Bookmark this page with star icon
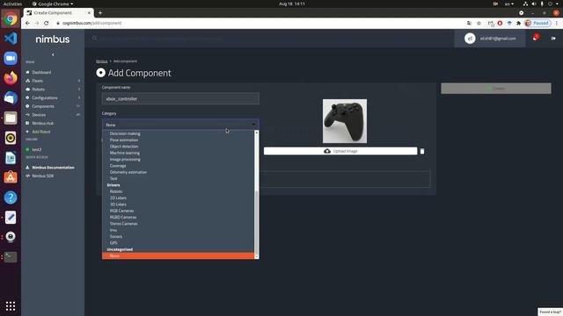 [479, 23]
